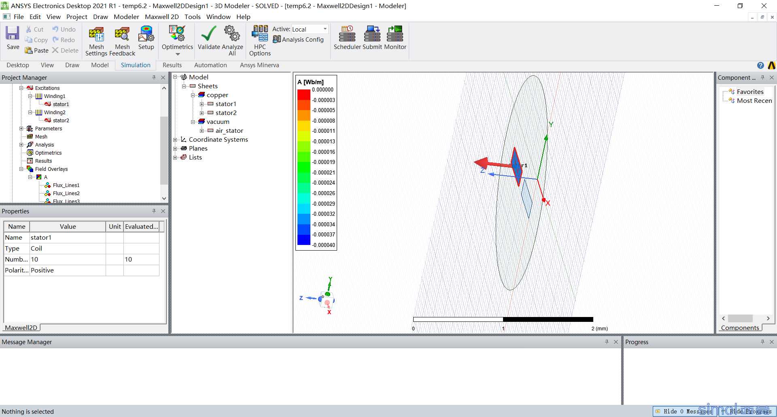This screenshot has height=417, width=777.
Task: Expand the Analysis node
Action: (x=21, y=145)
